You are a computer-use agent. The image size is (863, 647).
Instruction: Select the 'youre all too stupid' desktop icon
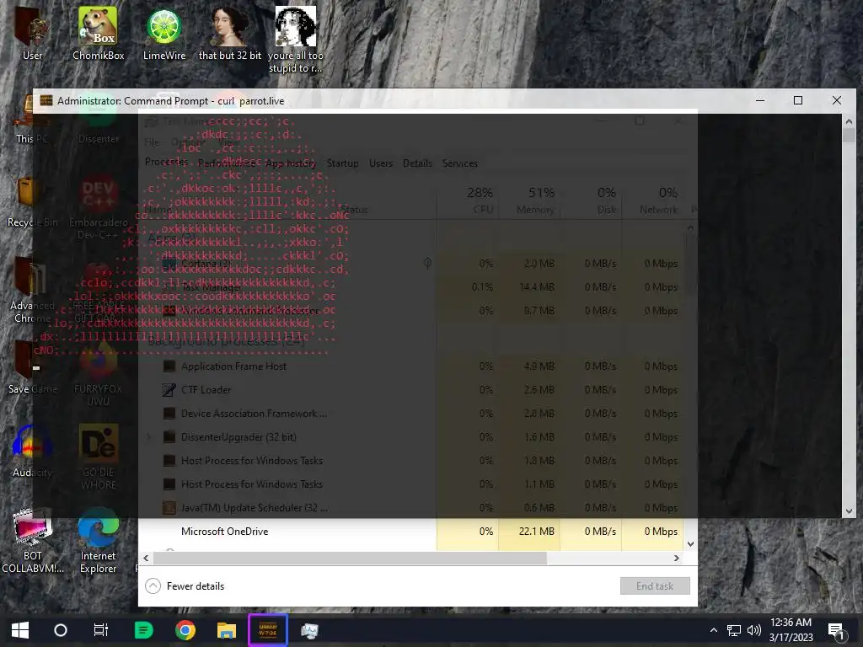click(x=296, y=40)
